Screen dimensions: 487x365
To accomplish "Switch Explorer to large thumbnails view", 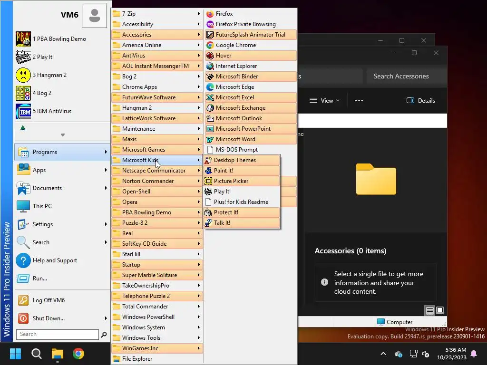I will point(440,310).
